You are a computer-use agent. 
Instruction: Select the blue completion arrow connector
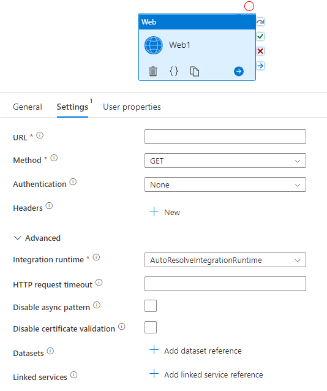coord(260,66)
